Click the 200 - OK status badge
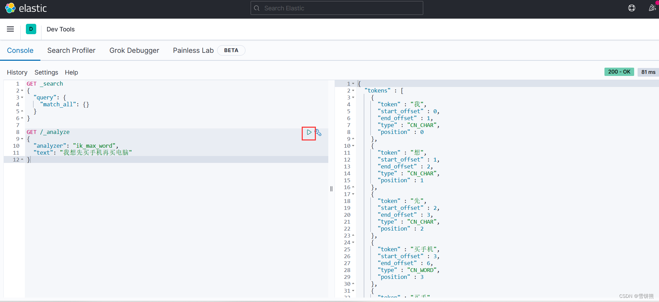659x302 pixels. (x=619, y=72)
